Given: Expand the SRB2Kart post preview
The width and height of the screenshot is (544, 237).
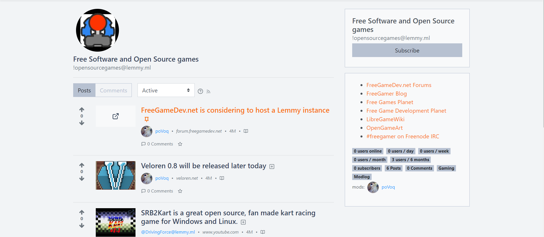Looking at the screenshot, I should pos(243,222).
